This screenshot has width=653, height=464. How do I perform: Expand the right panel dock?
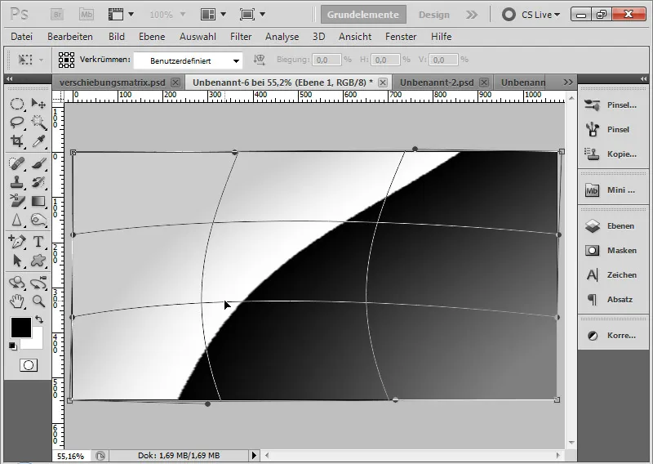point(643,78)
